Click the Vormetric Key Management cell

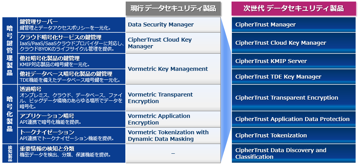coord(173,69)
